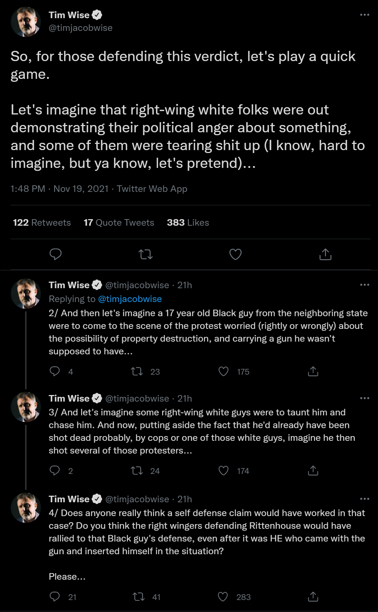The height and width of the screenshot is (612, 378).
Task: View the 17 Quote Tweets
Action: [x=119, y=222]
